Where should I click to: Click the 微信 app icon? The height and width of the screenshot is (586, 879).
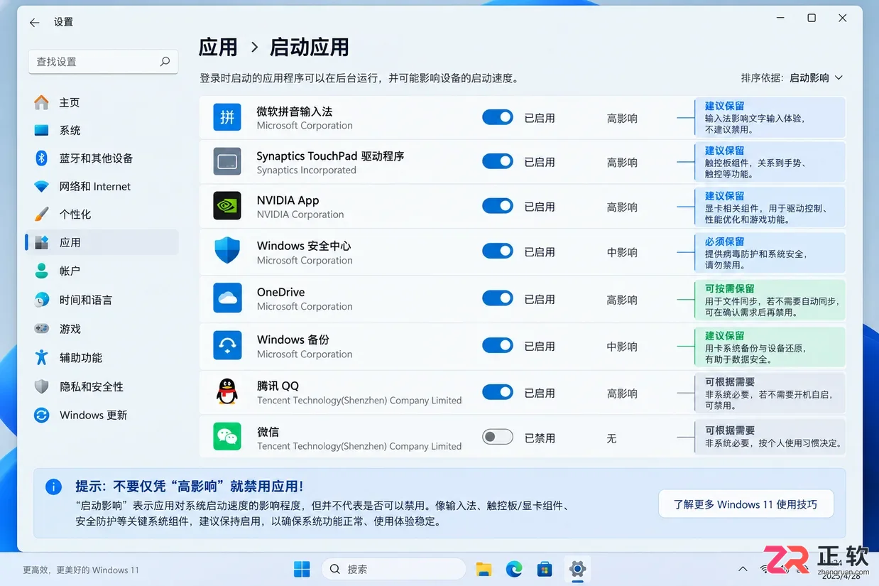pyautogui.click(x=227, y=436)
